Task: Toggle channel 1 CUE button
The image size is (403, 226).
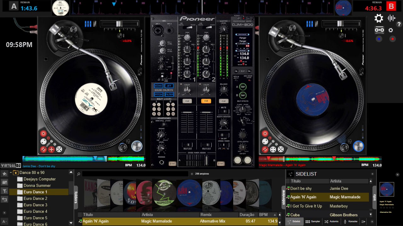Action: click(x=187, y=101)
